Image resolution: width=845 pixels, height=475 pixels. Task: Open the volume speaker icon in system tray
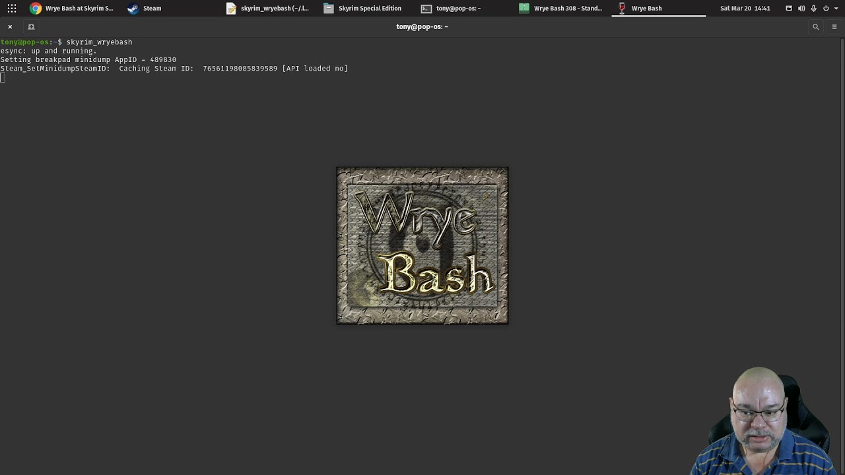point(801,9)
